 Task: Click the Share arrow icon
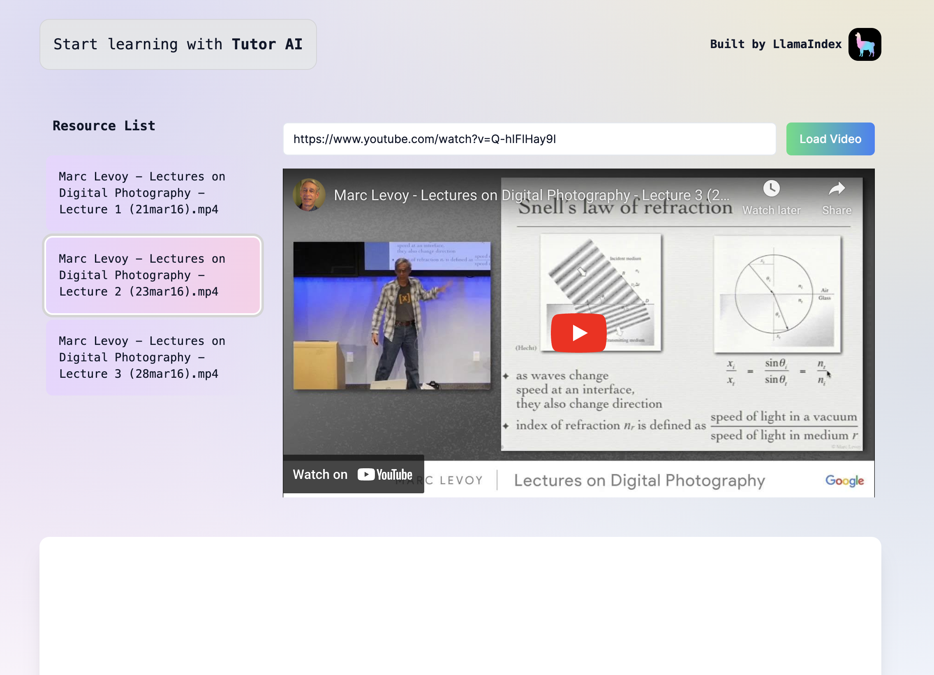click(836, 189)
